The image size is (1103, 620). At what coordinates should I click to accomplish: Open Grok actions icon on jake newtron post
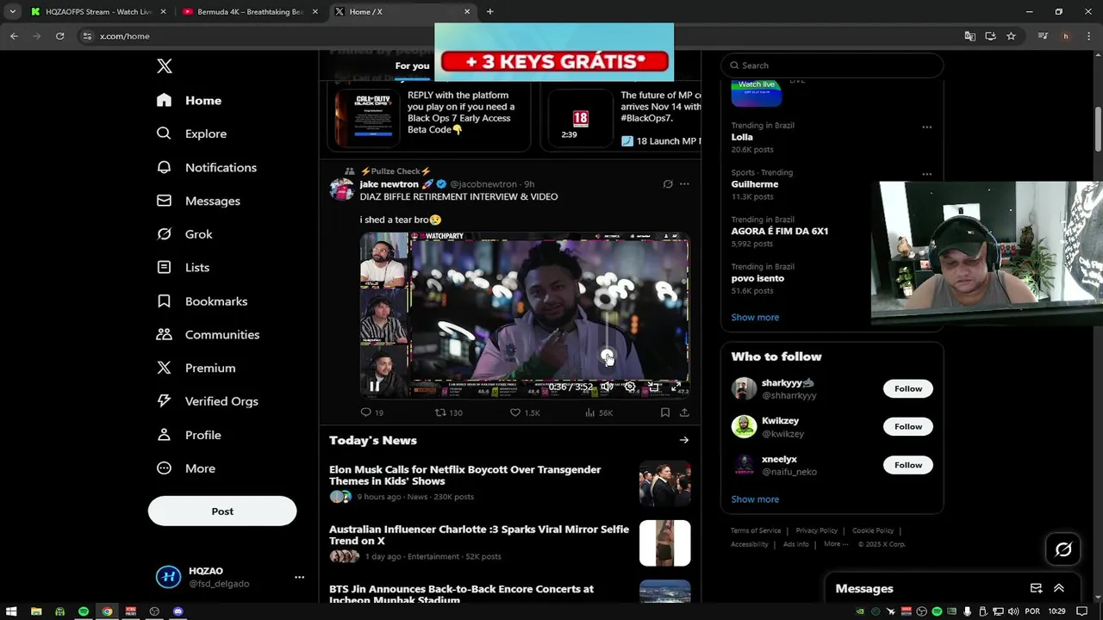[668, 184]
